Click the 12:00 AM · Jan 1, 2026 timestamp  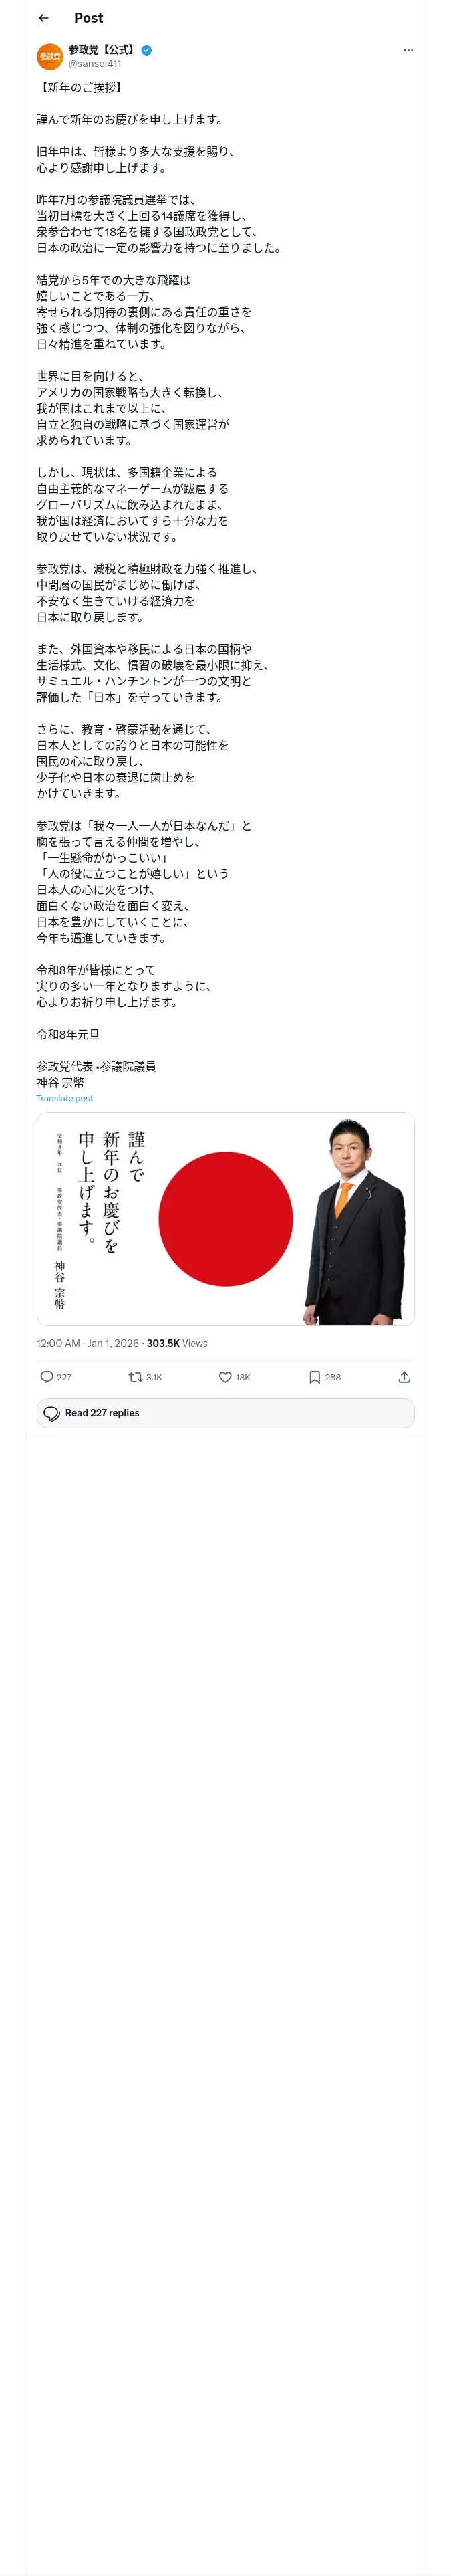[88, 1343]
